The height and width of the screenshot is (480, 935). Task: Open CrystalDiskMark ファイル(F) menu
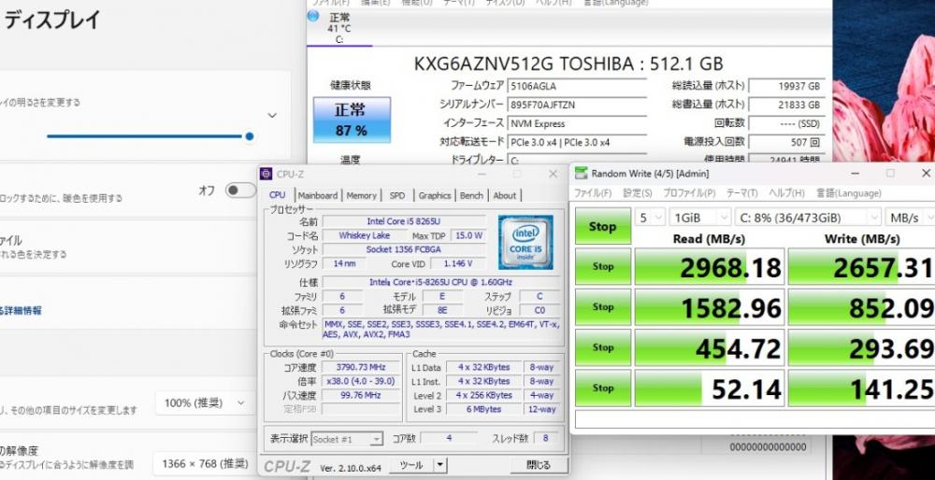pos(593,193)
